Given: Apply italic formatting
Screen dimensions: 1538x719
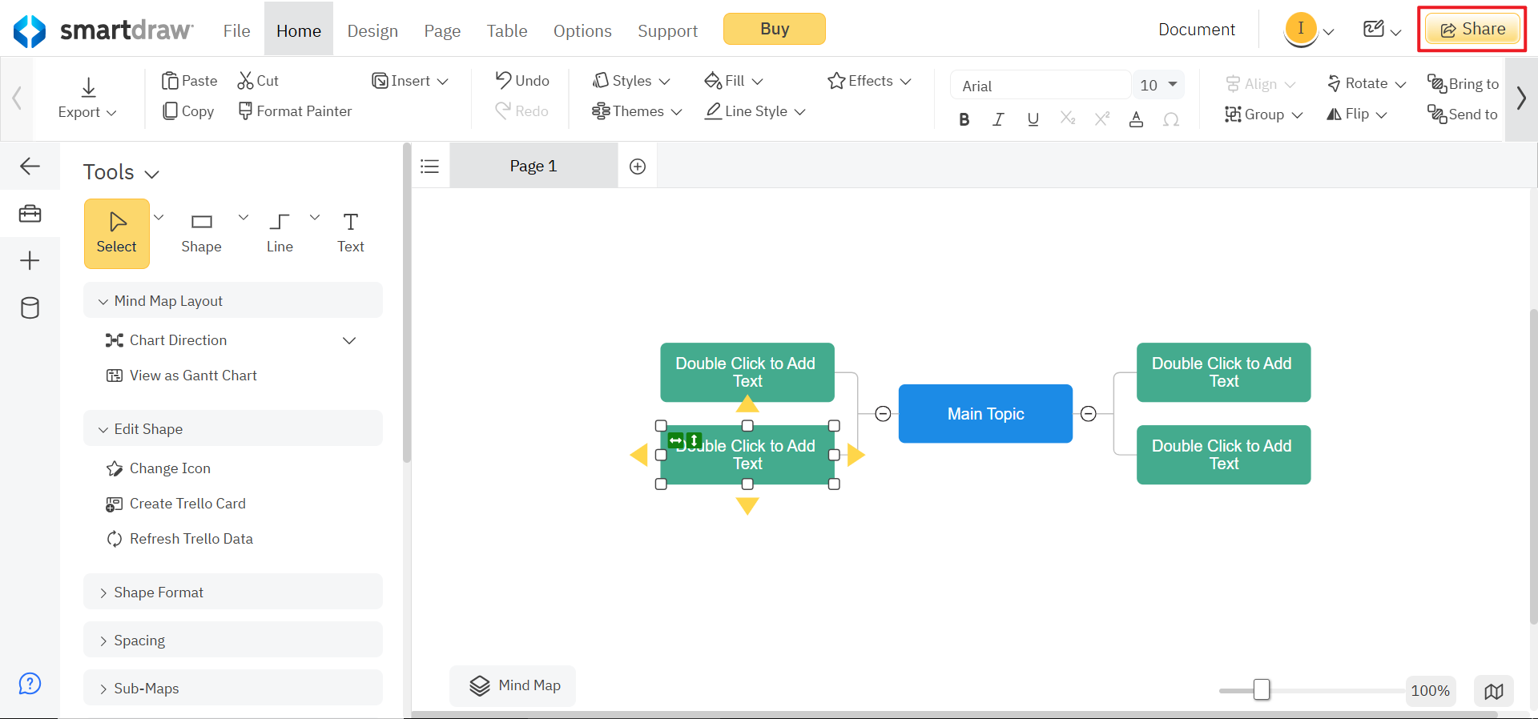Looking at the screenshot, I should (x=998, y=119).
